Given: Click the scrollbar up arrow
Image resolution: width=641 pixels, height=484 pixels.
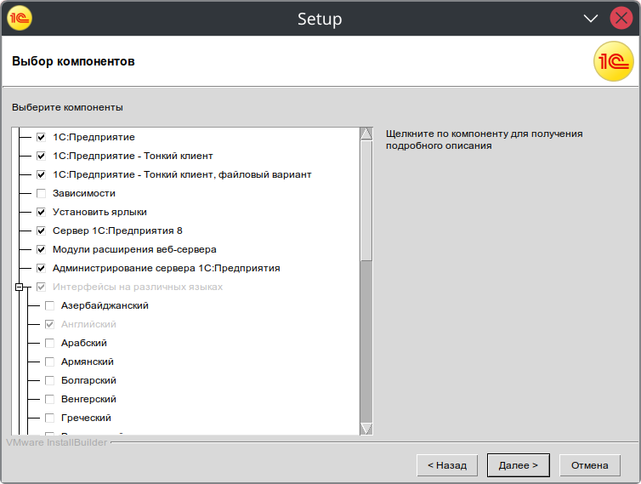Looking at the screenshot, I should point(366,134).
